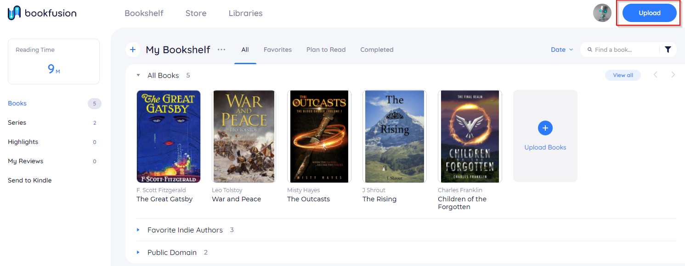This screenshot has height=266, width=685.
Task: Go to previous books with left arrow
Action: [656, 75]
